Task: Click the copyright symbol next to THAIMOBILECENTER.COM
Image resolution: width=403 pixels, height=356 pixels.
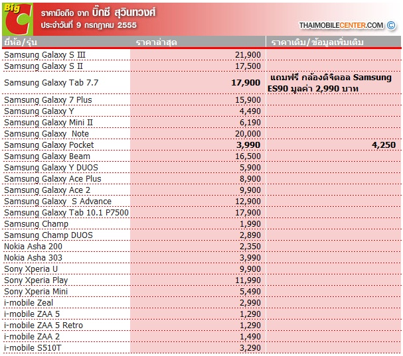Action: click(391, 25)
